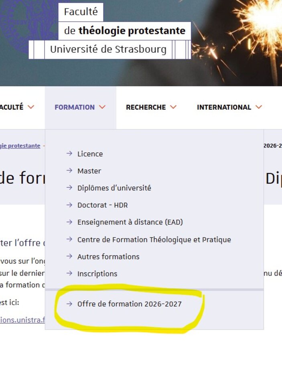Open the unistra.fr link in page text
The width and height of the screenshot is (282, 381).
pos(22,320)
